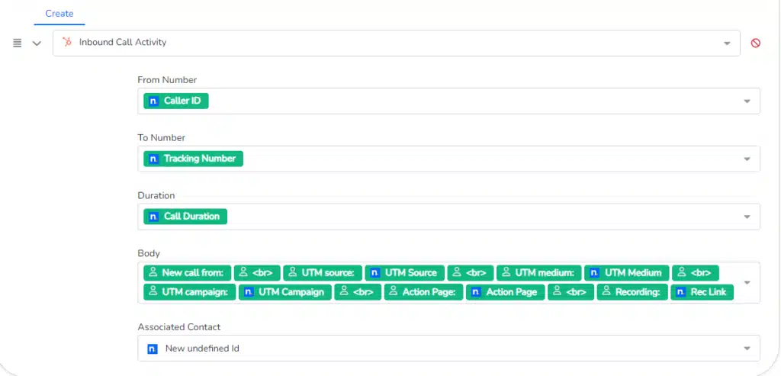Click the icon on Caller ID tag
781x376 pixels.
coord(153,101)
